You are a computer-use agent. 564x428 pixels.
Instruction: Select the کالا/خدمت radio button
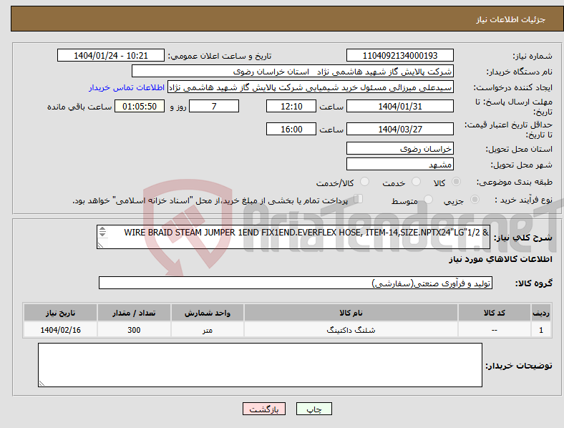[365, 182]
